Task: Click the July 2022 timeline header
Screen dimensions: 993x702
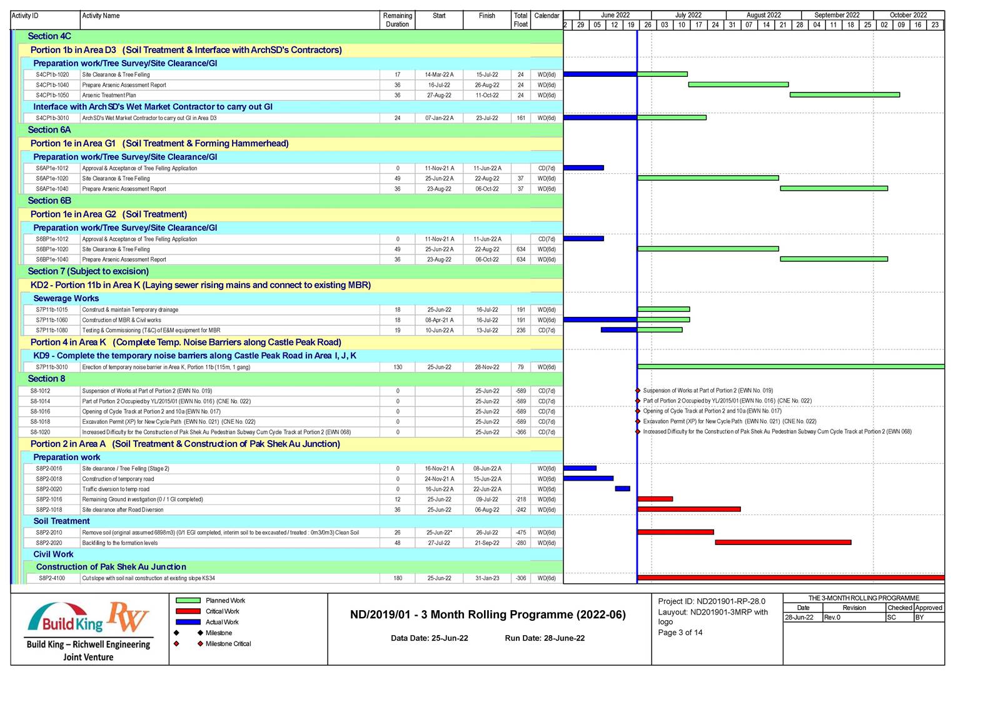Action: coord(688,15)
